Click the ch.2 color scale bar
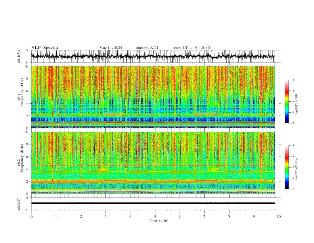 pos(287,167)
